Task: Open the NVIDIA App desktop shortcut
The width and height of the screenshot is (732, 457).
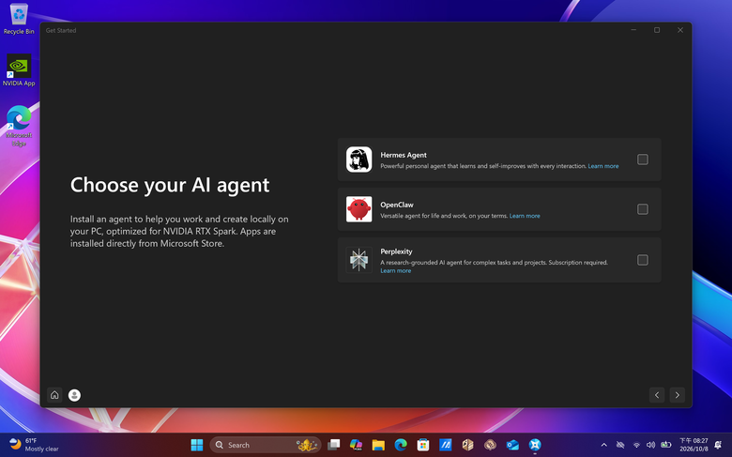Action: [x=19, y=70]
